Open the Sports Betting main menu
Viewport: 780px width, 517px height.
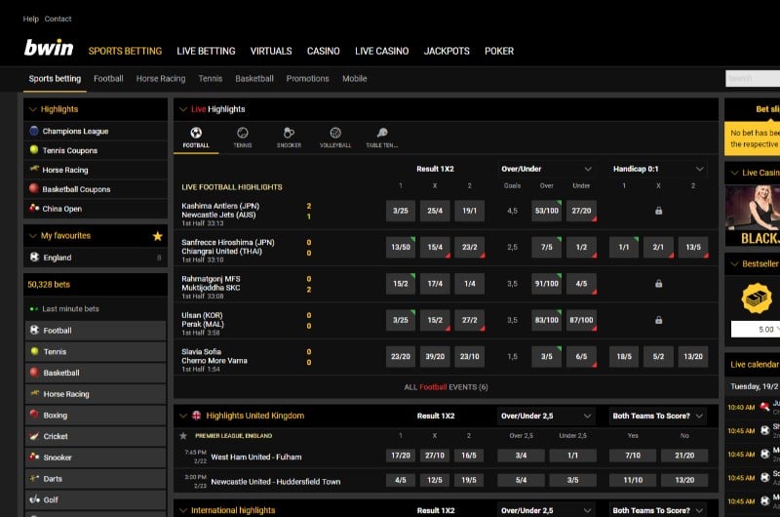125,52
